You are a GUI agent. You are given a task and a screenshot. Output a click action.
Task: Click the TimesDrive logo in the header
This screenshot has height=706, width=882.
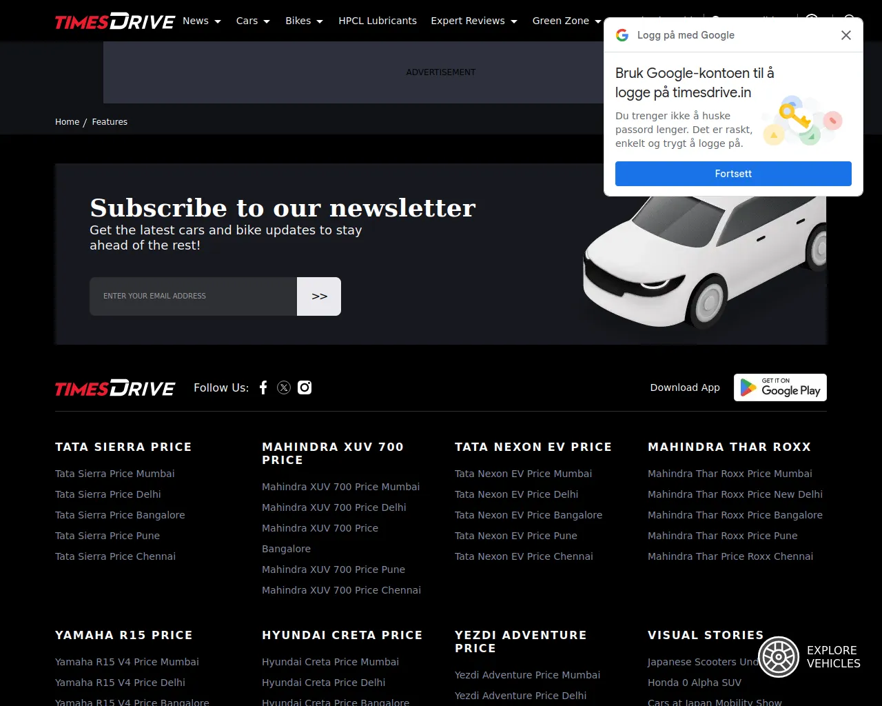click(x=115, y=21)
